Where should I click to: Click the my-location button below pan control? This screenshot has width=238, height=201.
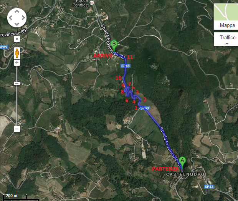(x=17, y=39)
